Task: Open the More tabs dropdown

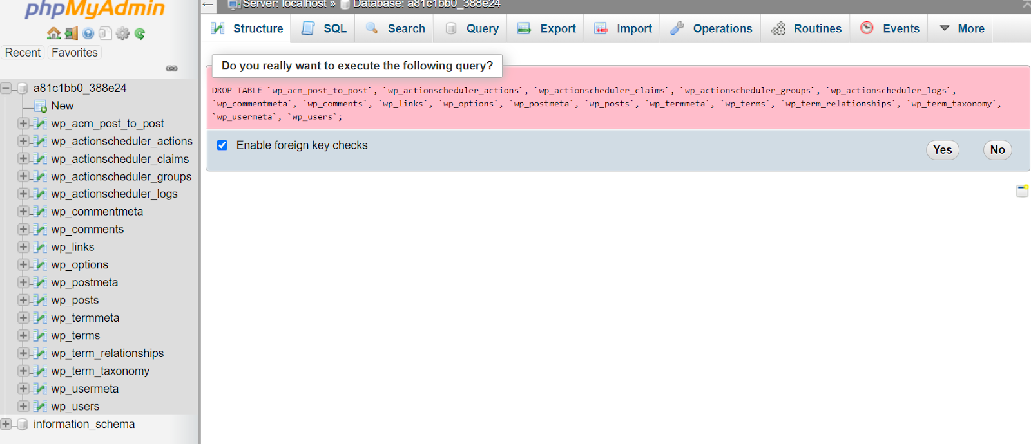Action: 961,28
